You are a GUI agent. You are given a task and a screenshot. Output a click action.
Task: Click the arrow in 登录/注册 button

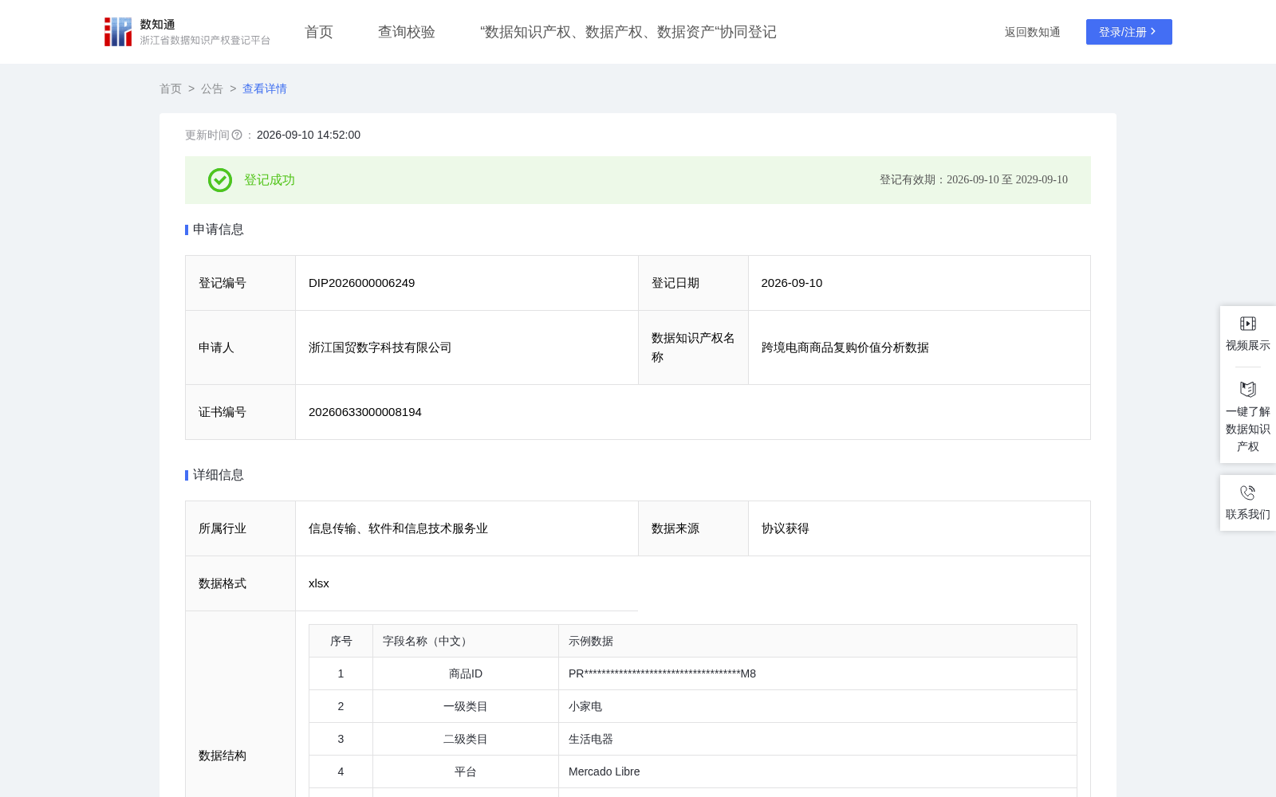pyautogui.click(x=1153, y=32)
